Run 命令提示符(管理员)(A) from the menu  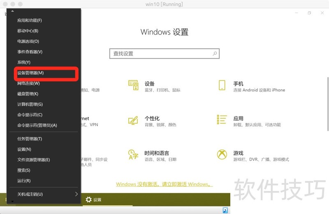(44, 125)
